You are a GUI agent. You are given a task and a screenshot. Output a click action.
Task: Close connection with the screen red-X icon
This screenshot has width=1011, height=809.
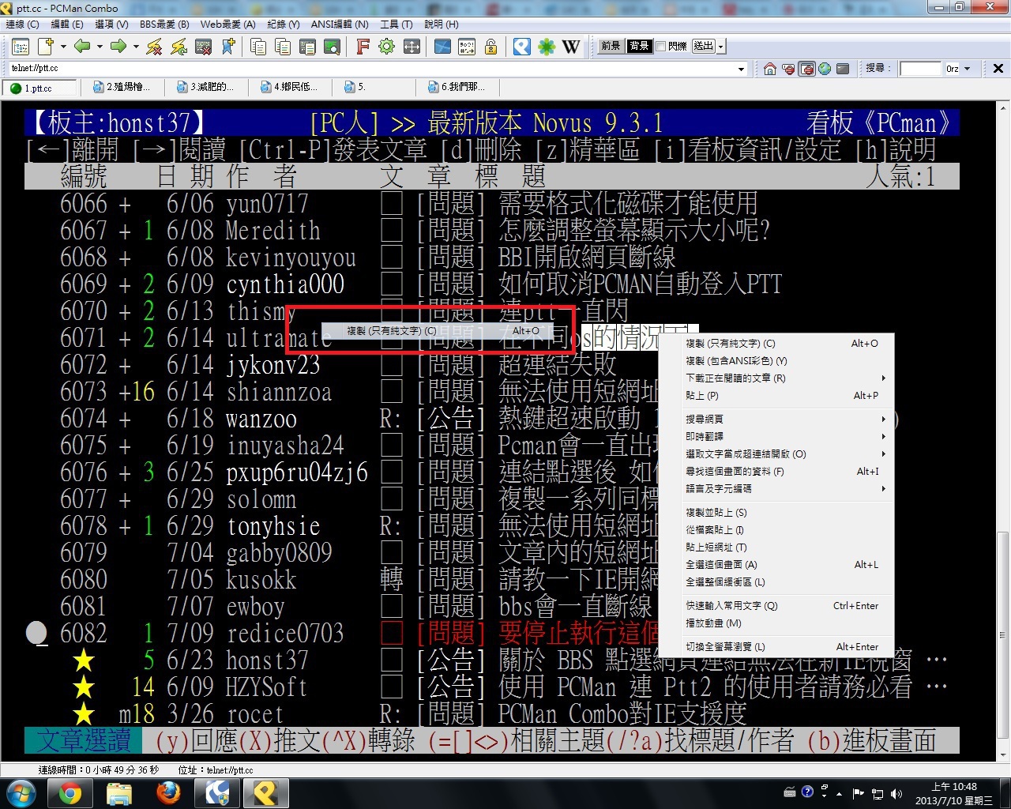click(x=204, y=47)
